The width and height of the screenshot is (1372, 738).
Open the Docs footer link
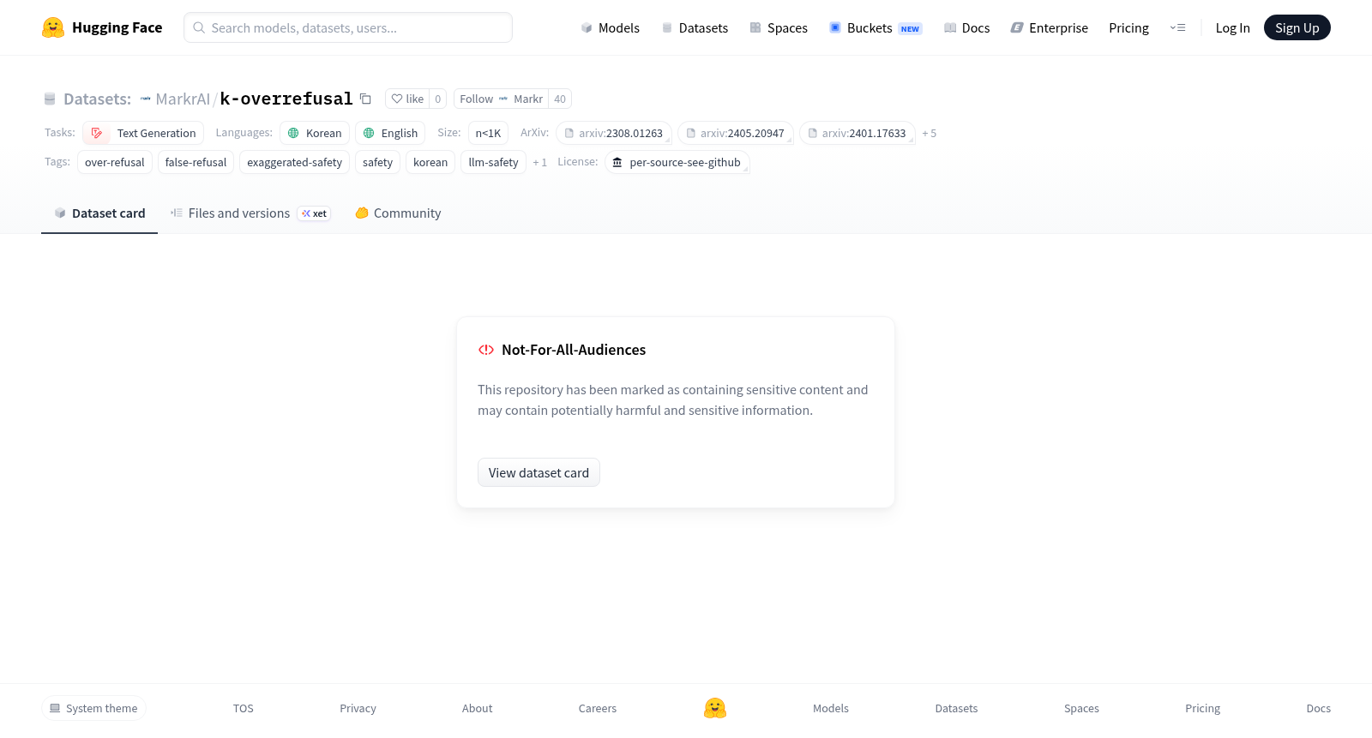[x=1318, y=708]
